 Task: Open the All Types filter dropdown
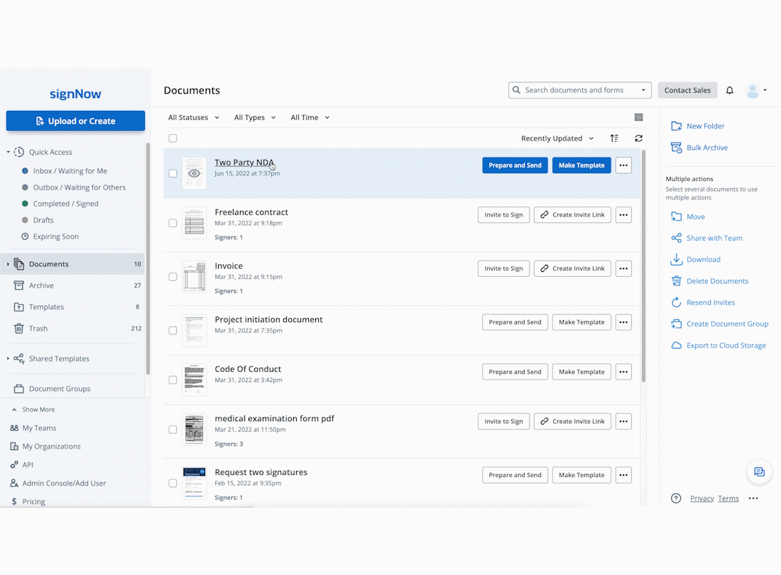[x=254, y=118]
